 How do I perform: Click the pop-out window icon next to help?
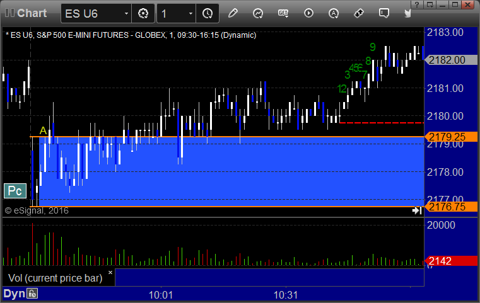430,4
